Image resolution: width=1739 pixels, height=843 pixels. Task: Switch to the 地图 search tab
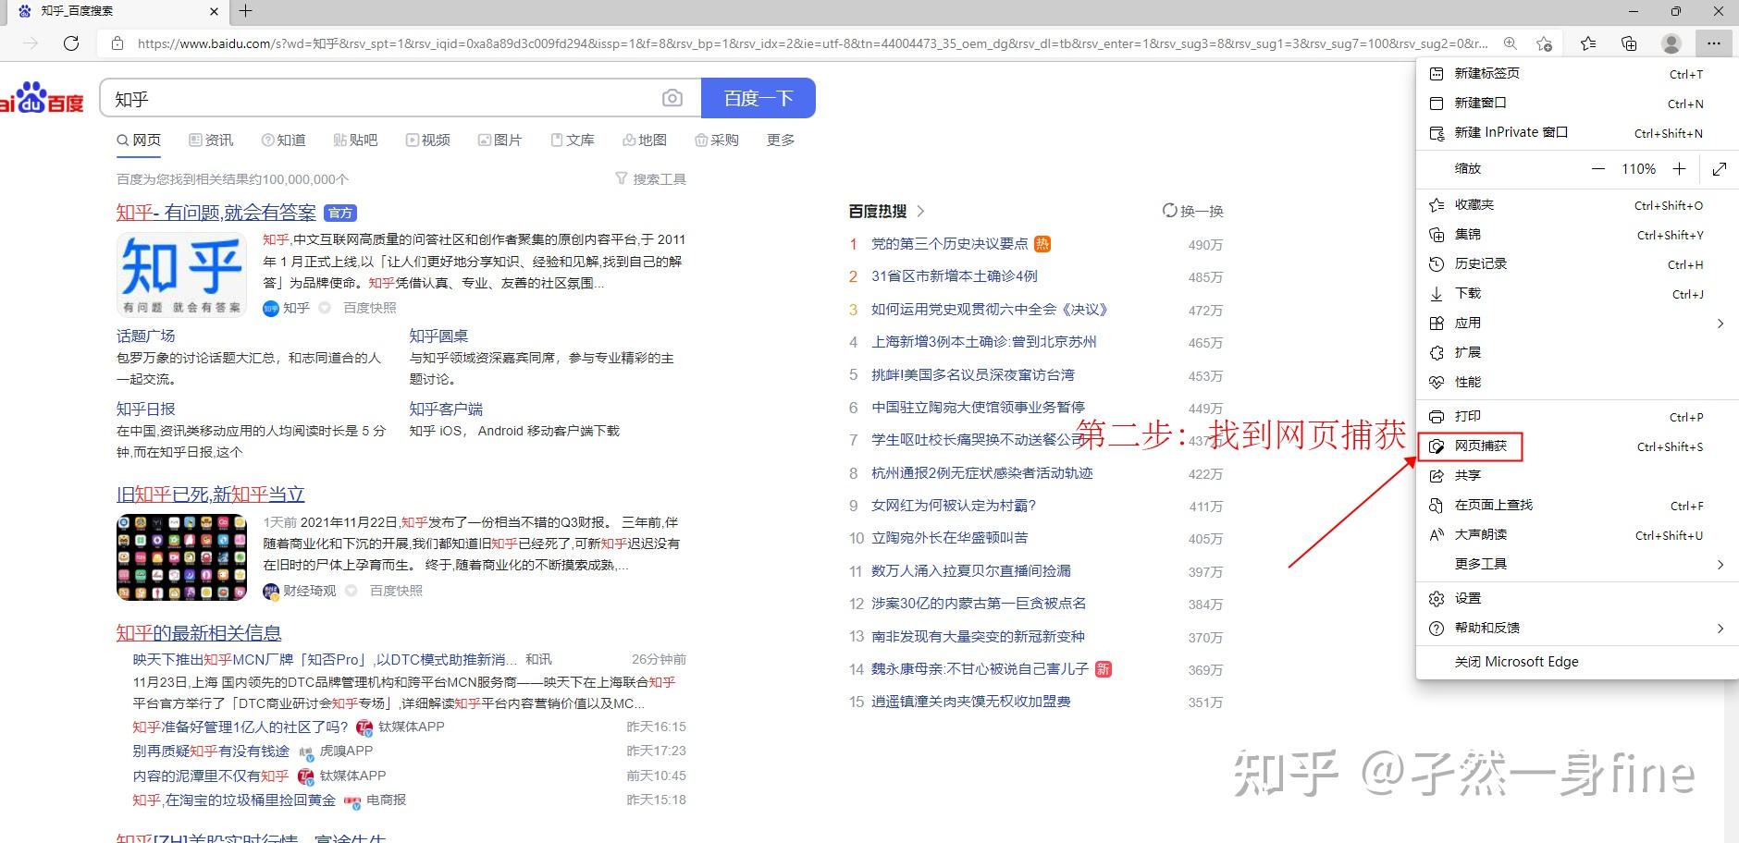645,140
